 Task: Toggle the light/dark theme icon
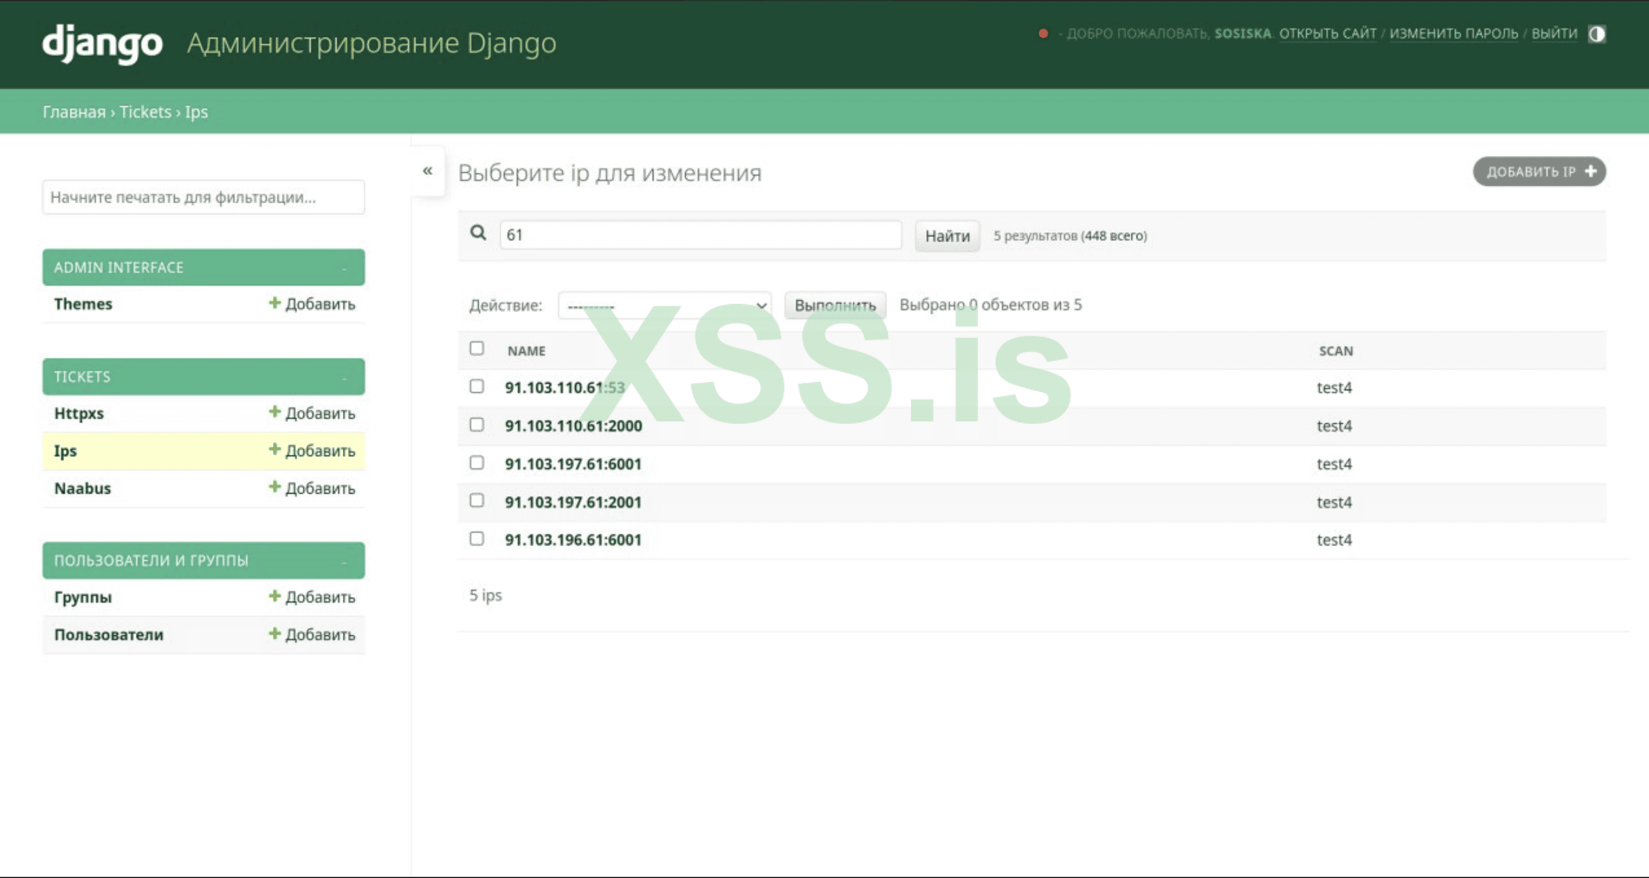click(1597, 34)
